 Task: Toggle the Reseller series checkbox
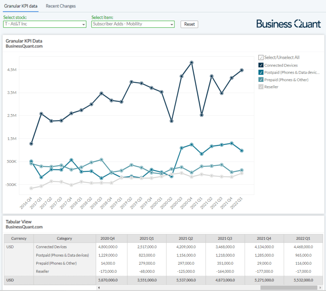261,87
